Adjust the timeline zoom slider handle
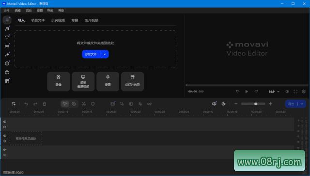310x176 pixels. point(256,104)
